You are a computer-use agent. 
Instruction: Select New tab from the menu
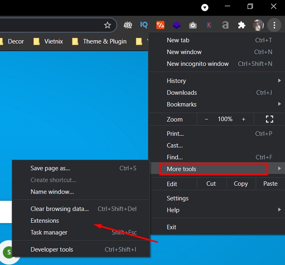(x=217, y=40)
